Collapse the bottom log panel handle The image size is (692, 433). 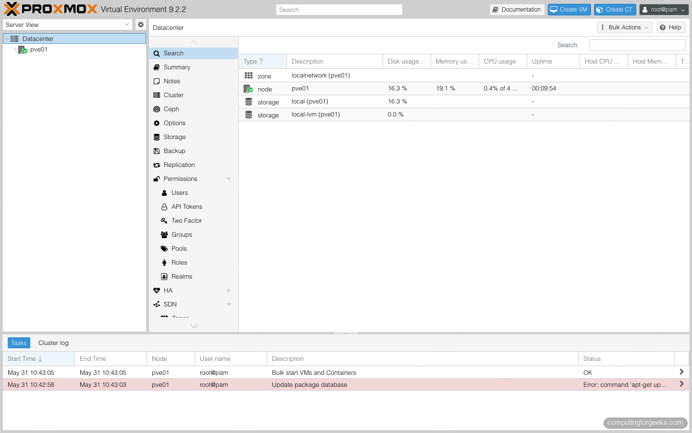coord(346,333)
